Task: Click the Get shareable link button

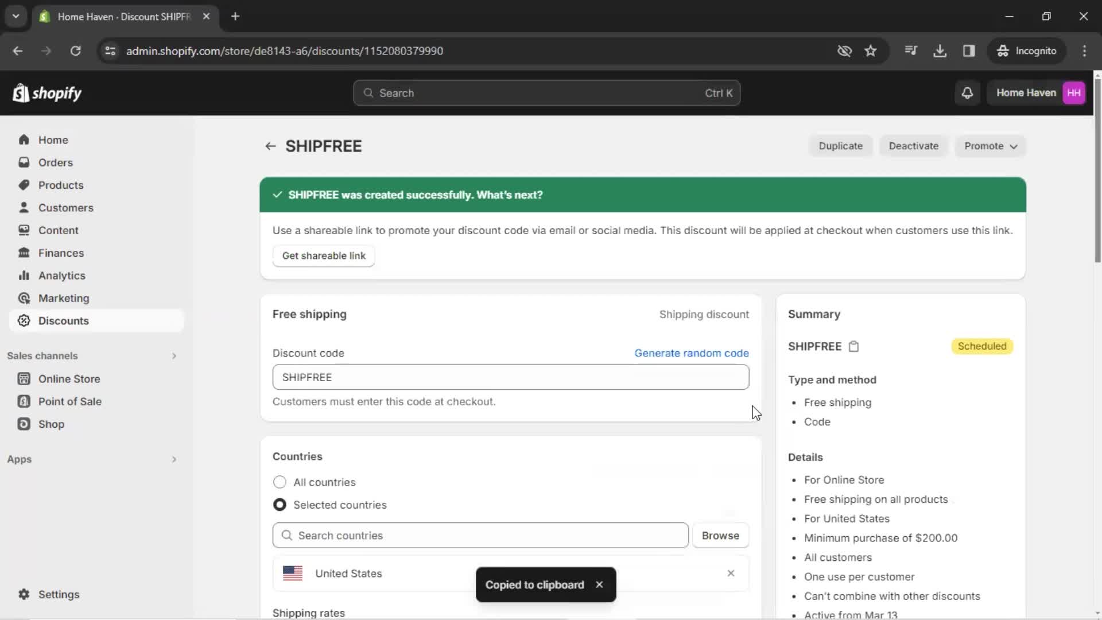Action: (324, 255)
